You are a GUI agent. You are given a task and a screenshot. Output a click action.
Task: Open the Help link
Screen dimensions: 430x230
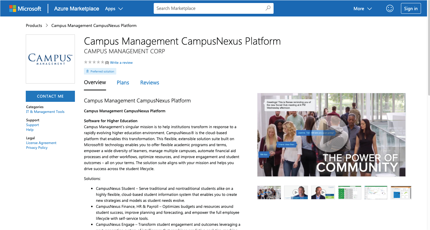pos(30,130)
